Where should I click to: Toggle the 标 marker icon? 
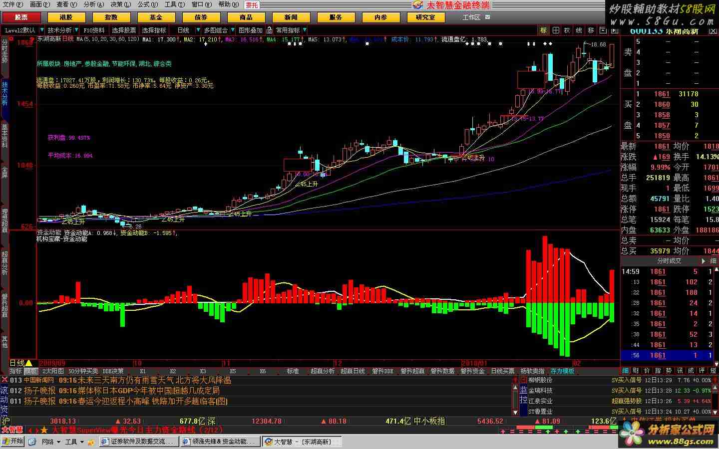543,30
